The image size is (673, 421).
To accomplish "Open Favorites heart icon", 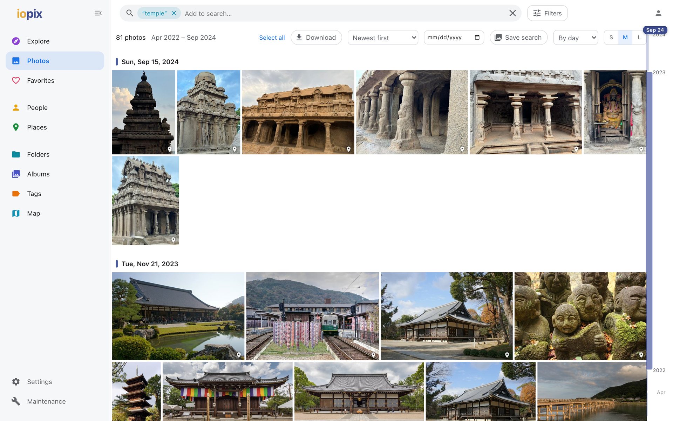I will click(x=16, y=80).
